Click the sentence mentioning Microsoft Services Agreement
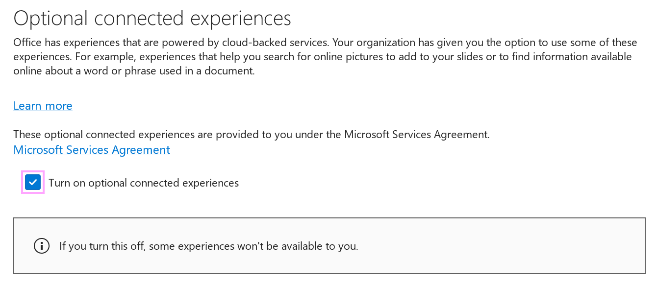Screen dimensions: 657x284 pos(251,134)
